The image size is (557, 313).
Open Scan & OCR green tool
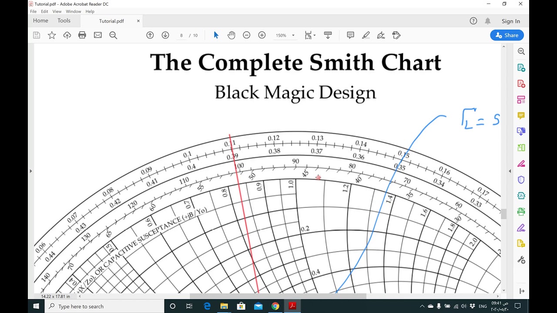(x=521, y=212)
